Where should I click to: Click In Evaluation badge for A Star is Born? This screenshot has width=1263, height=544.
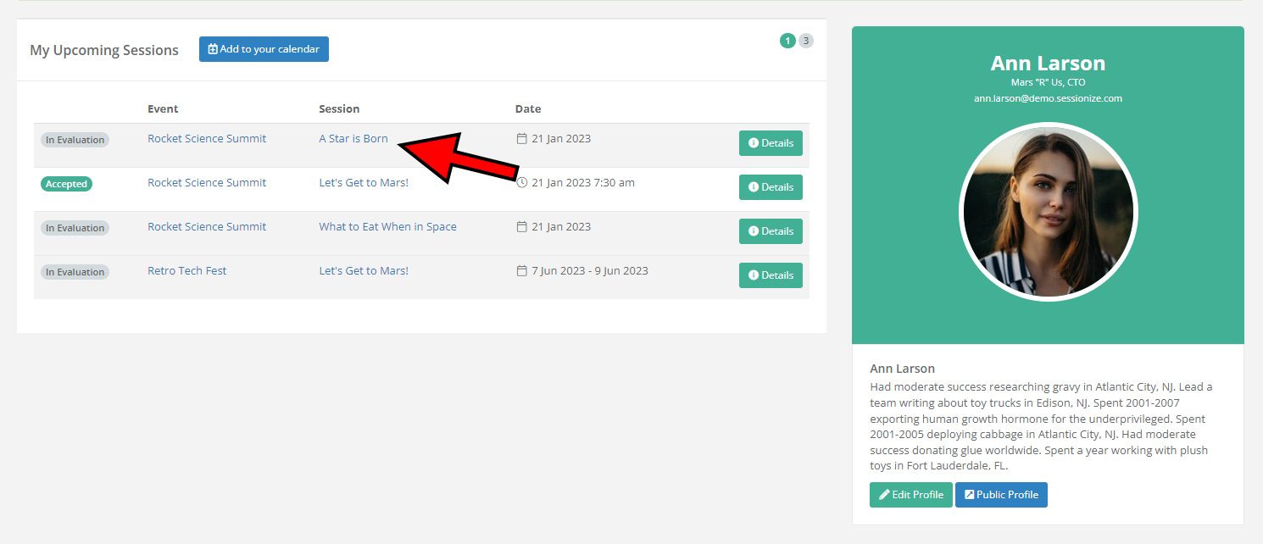[x=75, y=140]
